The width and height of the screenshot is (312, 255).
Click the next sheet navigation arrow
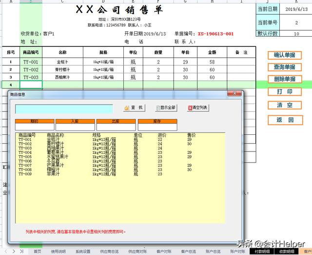[14, 252]
